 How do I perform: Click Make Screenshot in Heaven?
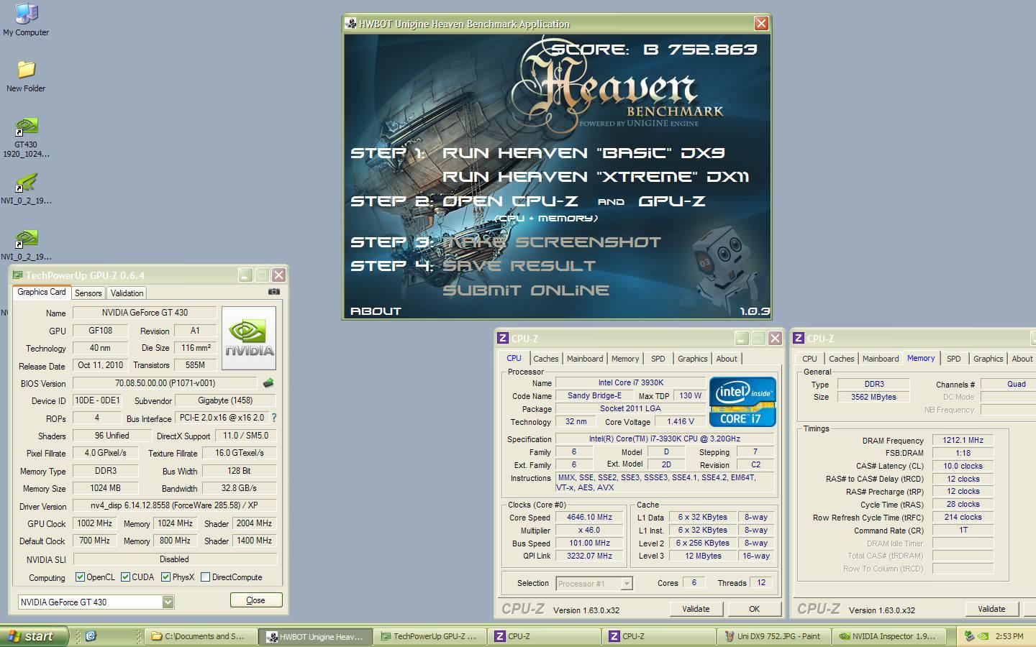pos(551,242)
